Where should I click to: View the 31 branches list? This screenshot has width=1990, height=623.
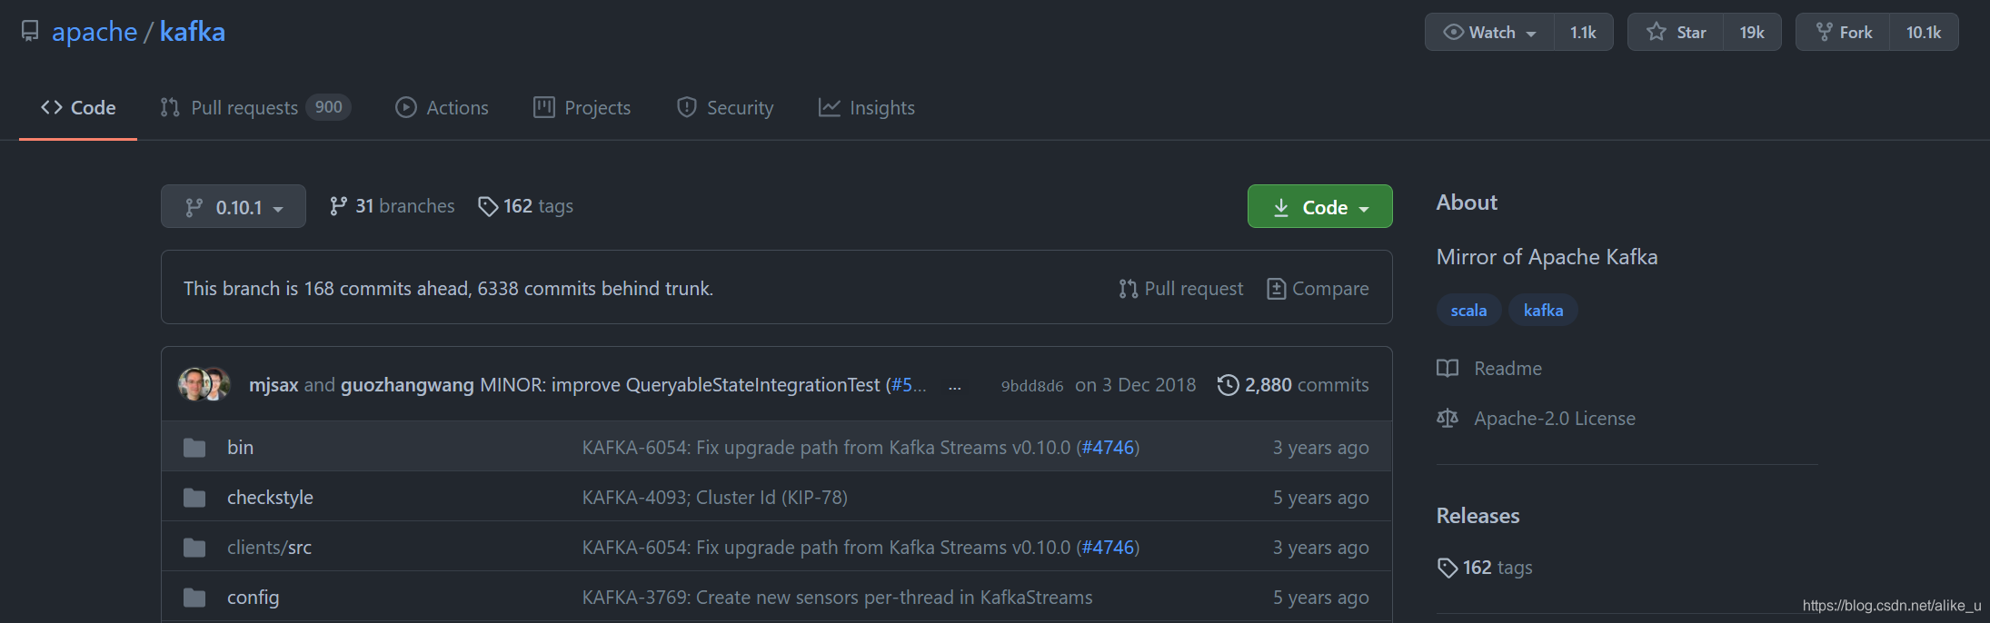tap(392, 206)
